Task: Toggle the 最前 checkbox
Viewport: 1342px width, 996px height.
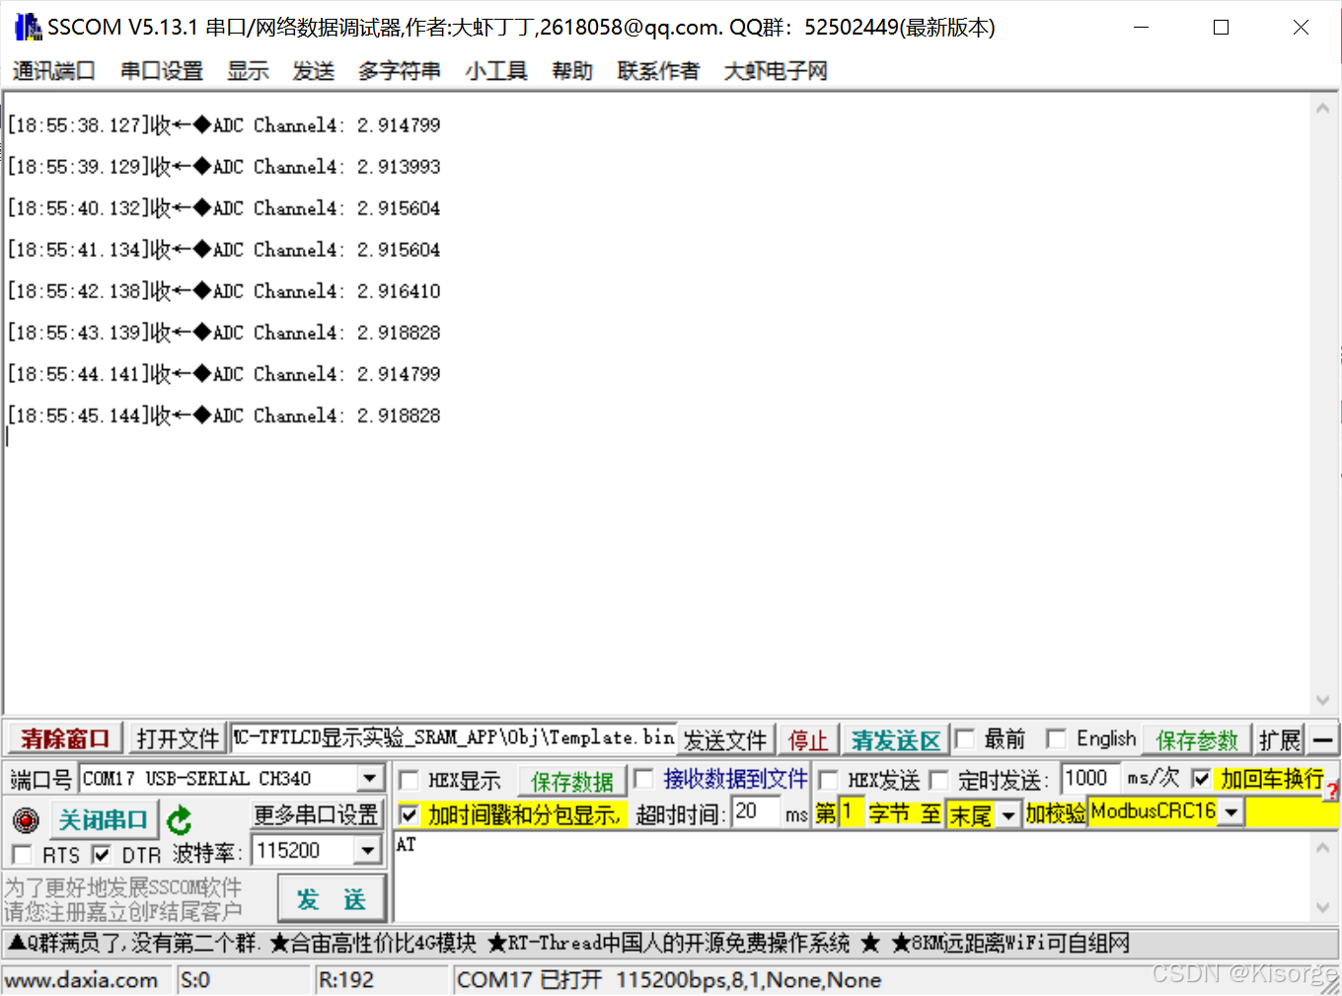Action: click(x=966, y=738)
